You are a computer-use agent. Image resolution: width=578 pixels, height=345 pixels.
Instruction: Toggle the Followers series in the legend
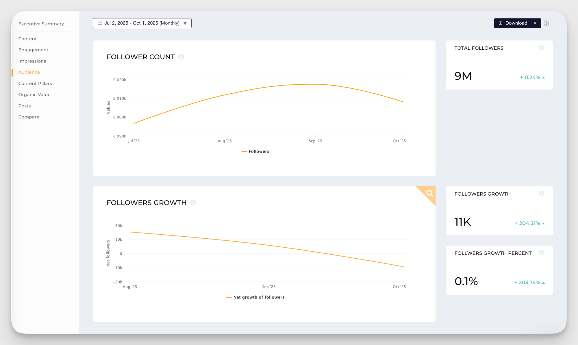[x=258, y=151]
